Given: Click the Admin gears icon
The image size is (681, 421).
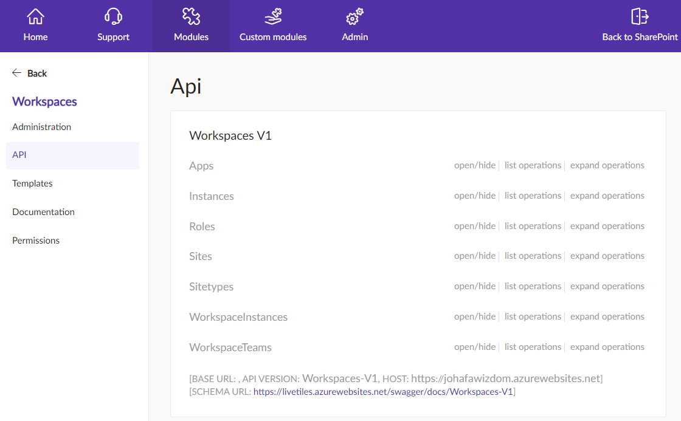Looking at the screenshot, I should point(354,17).
